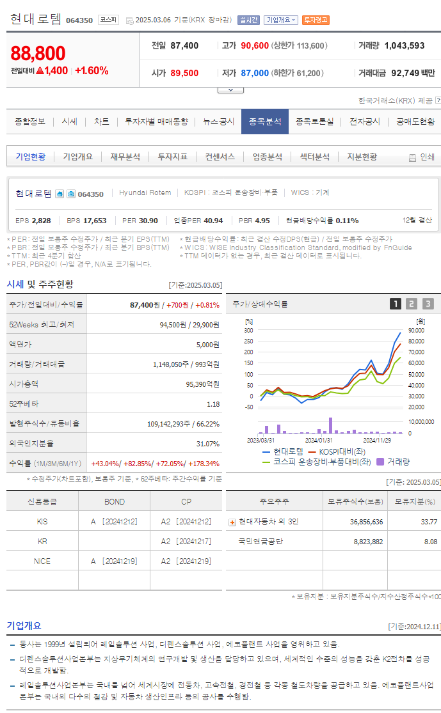
Task: Click the purple 거래량 legend swatch
Action: (380, 462)
